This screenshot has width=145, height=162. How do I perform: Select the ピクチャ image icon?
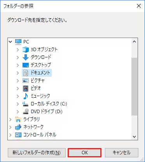click(26, 81)
